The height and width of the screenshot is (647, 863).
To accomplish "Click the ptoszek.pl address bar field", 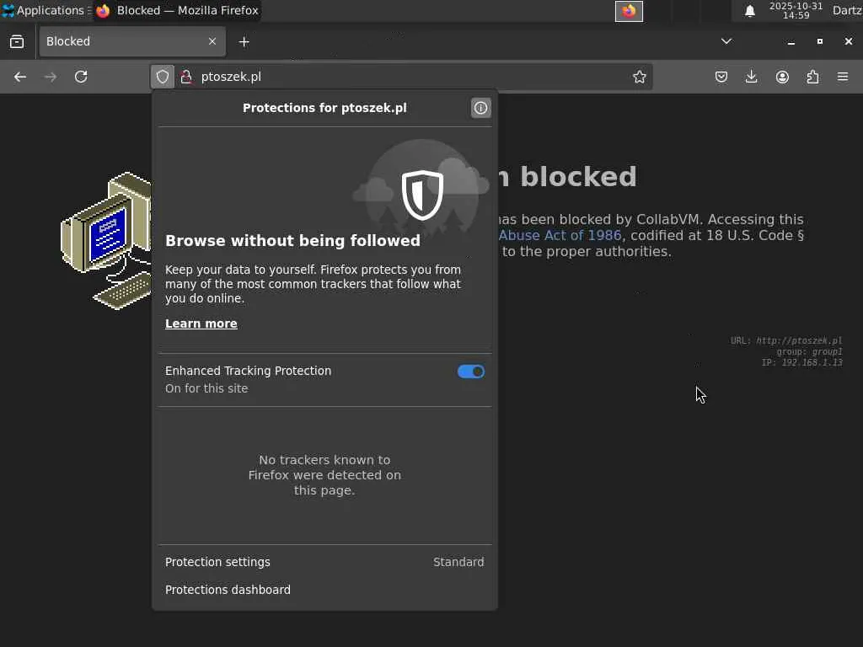I will (x=405, y=77).
